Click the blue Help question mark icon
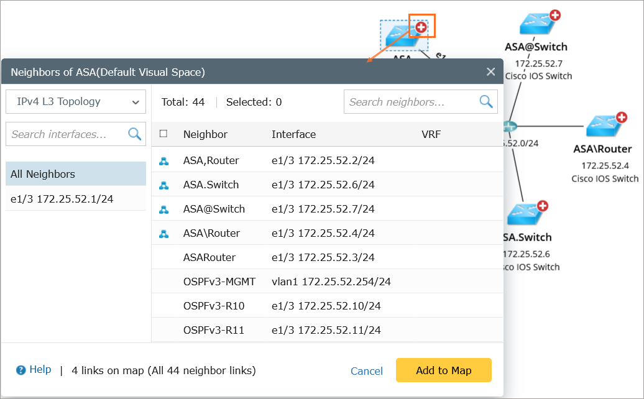644x399 pixels. coord(21,370)
